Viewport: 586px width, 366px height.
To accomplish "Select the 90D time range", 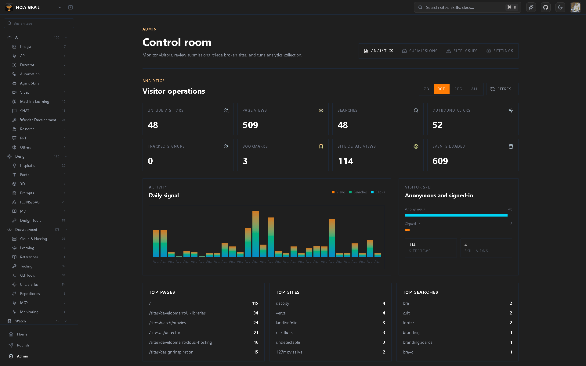I will tap(458, 89).
